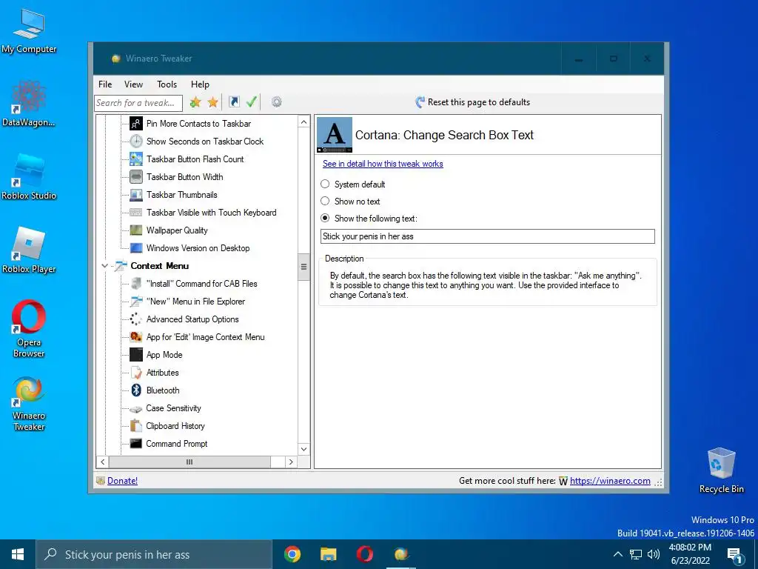Click the Clipboard History icon
The image size is (758, 569).
click(x=136, y=426)
